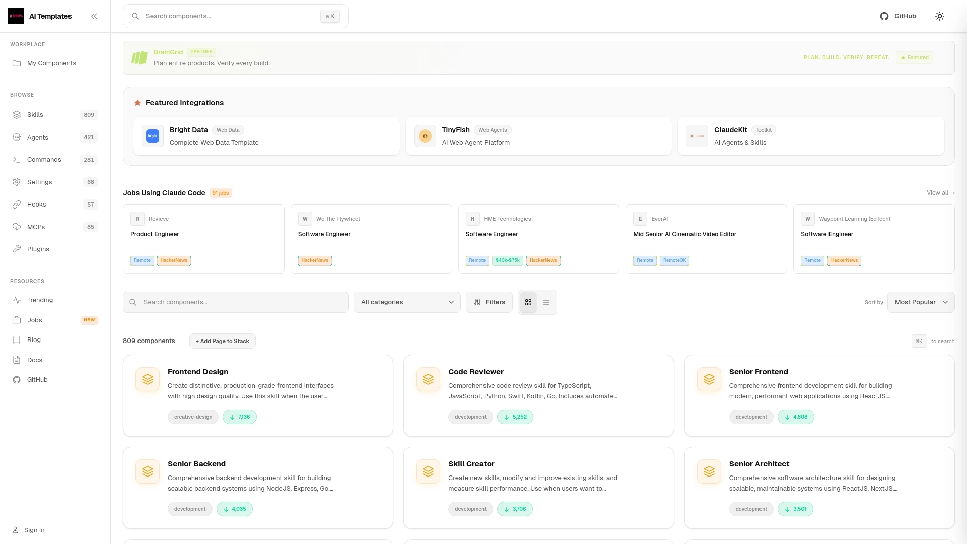The image size is (967, 544).
Task: Click the Code Reviewer layers icon
Action: pos(428,379)
